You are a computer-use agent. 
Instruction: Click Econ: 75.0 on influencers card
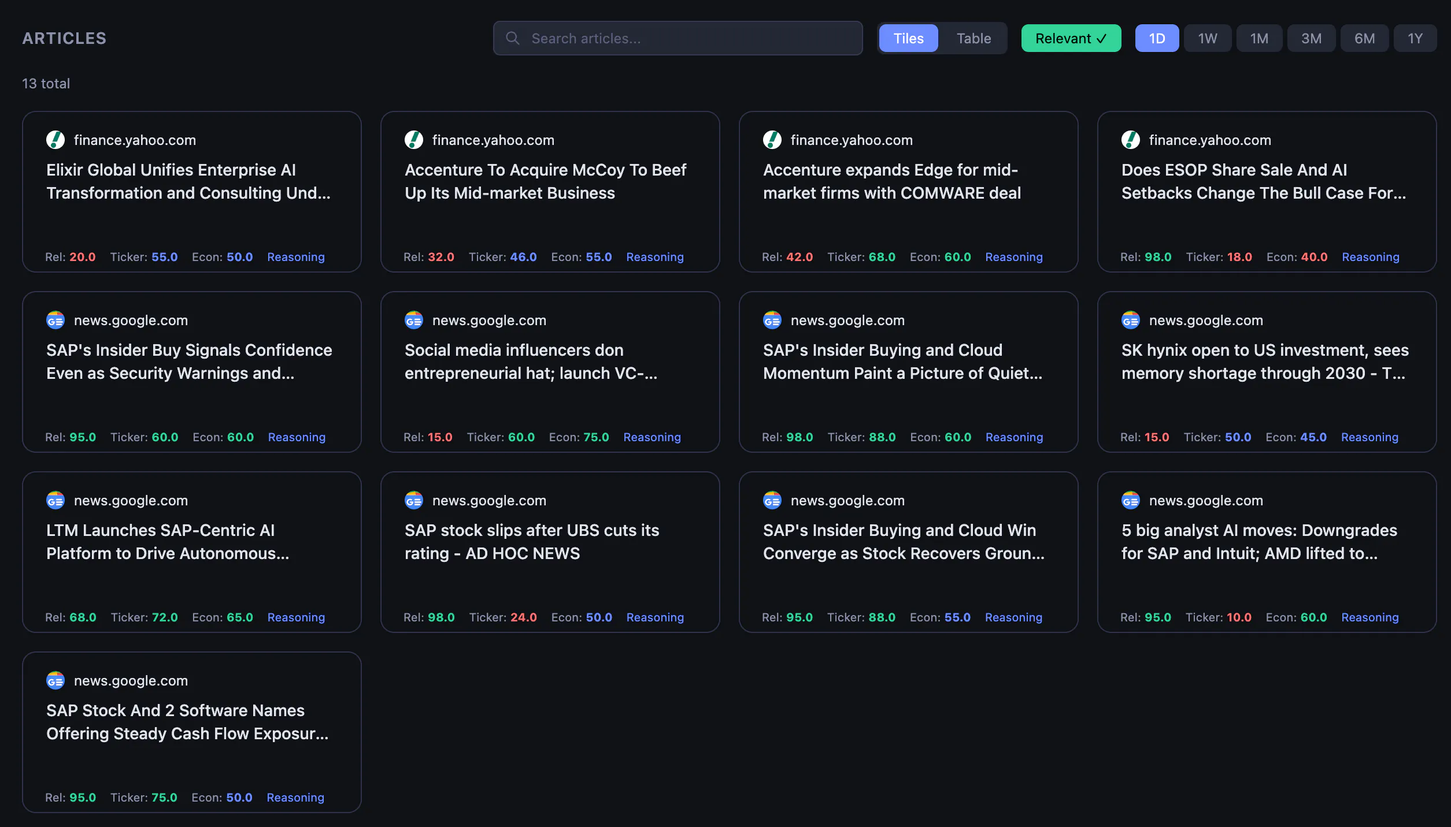(579, 437)
